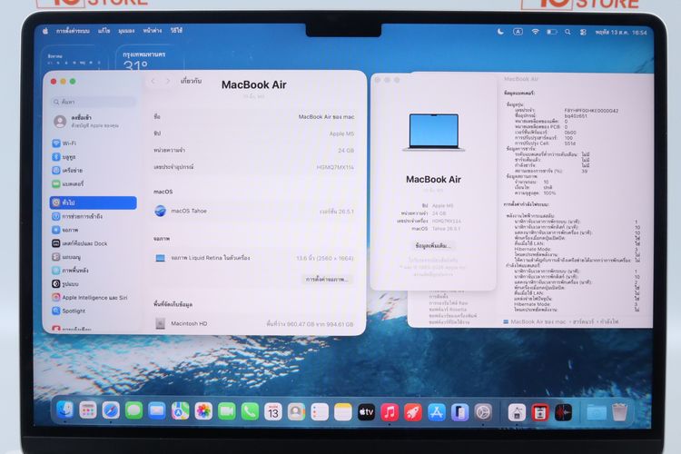Start FaceTime from the Dock

[226, 411]
